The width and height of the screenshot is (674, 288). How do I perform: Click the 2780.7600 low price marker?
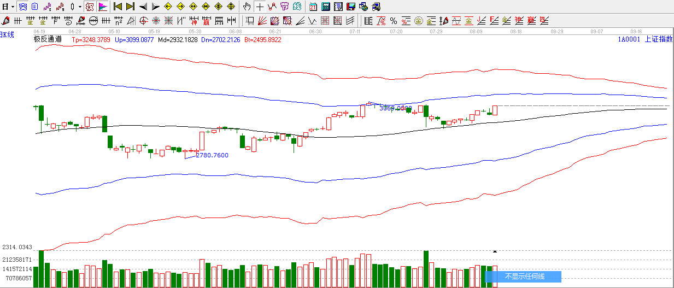pos(212,155)
